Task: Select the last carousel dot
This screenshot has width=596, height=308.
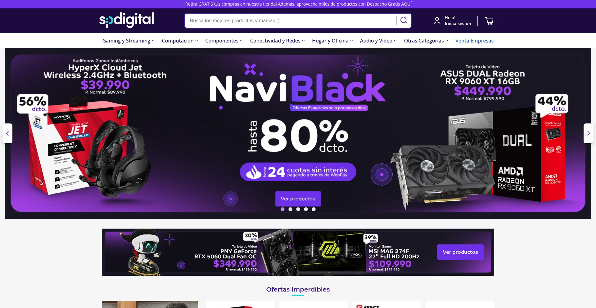Action: [x=314, y=209]
